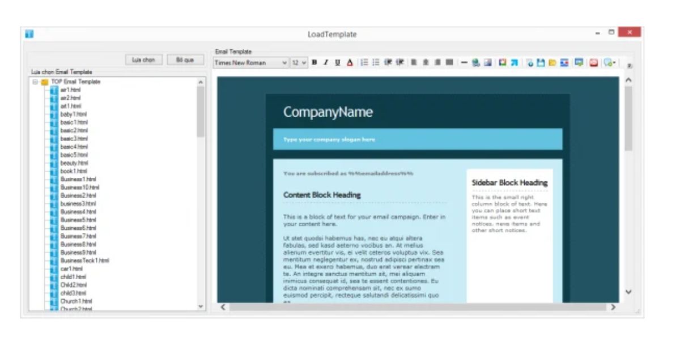680x354 pixels.
Task: Click the preview horizontal scroll right arrow
Action: pos(613,307)
